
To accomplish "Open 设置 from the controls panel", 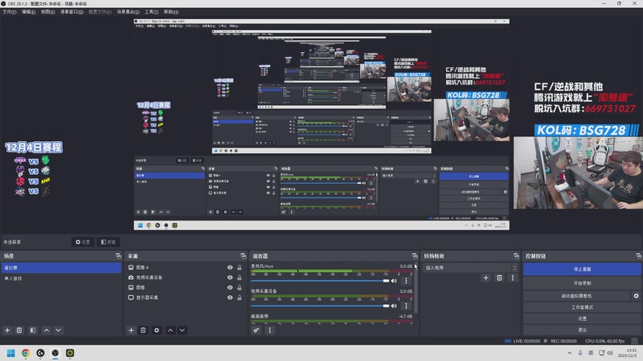I will (x=582, y=318).
